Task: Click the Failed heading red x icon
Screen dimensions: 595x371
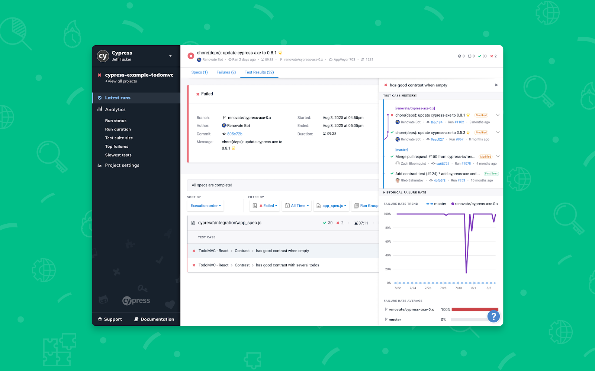Action: point(198,94)
